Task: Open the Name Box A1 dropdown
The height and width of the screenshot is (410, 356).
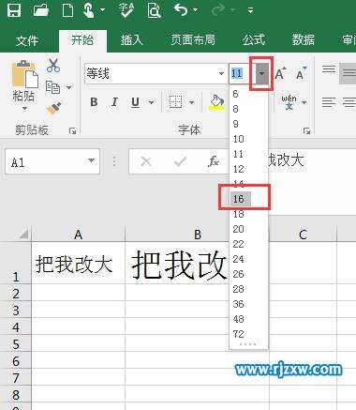Action: point(91,160)
